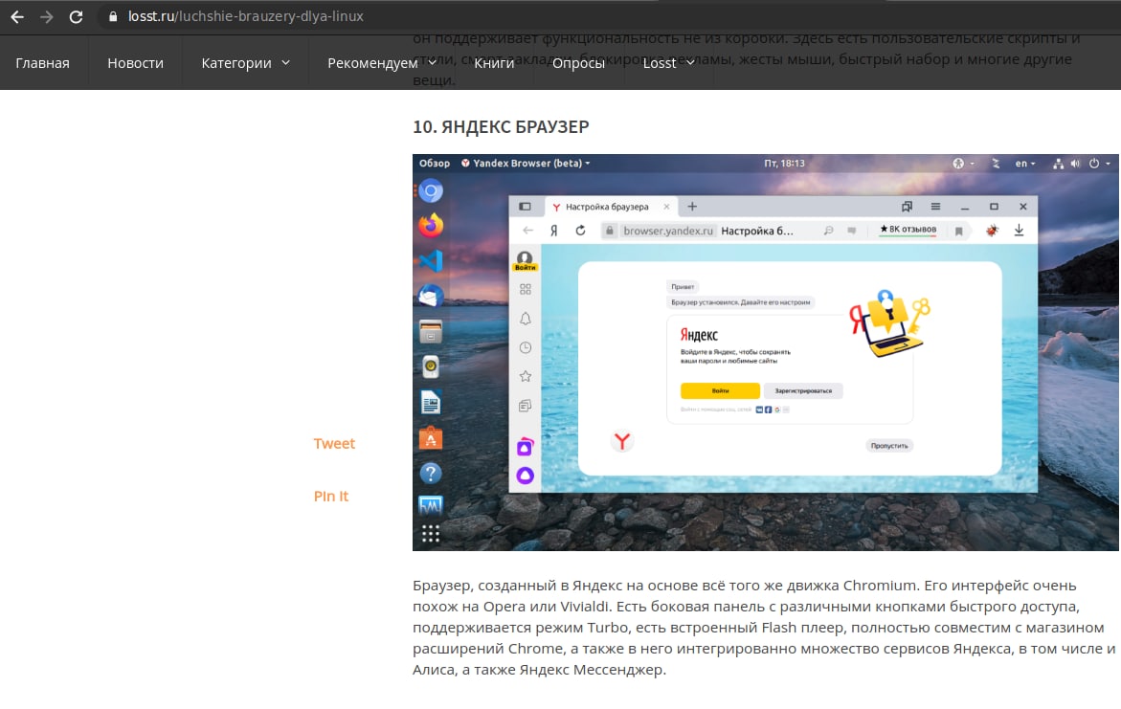Click the yellow Войти button
This screenshot has height=709, width=1121.
(x=720, y=391)
